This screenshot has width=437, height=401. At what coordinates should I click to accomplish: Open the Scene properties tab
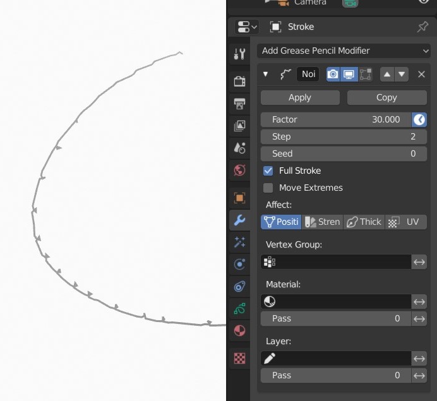click(239, 148)
